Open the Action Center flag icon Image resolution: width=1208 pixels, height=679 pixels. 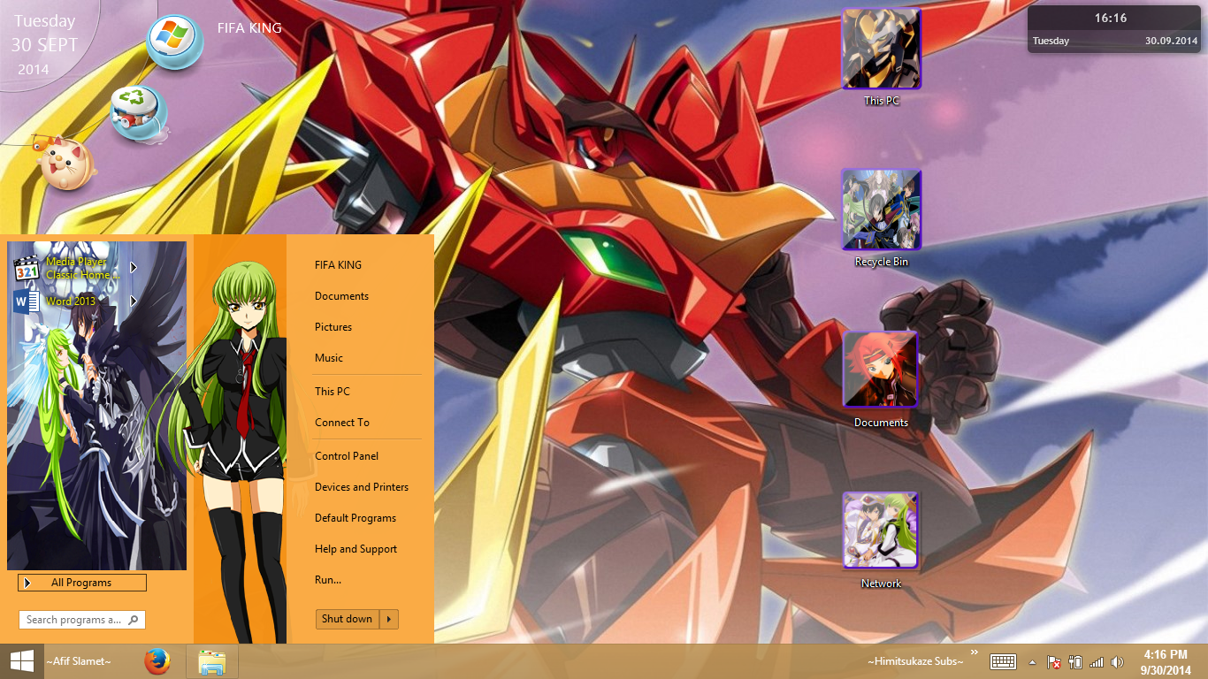(x=1054, y=662)
